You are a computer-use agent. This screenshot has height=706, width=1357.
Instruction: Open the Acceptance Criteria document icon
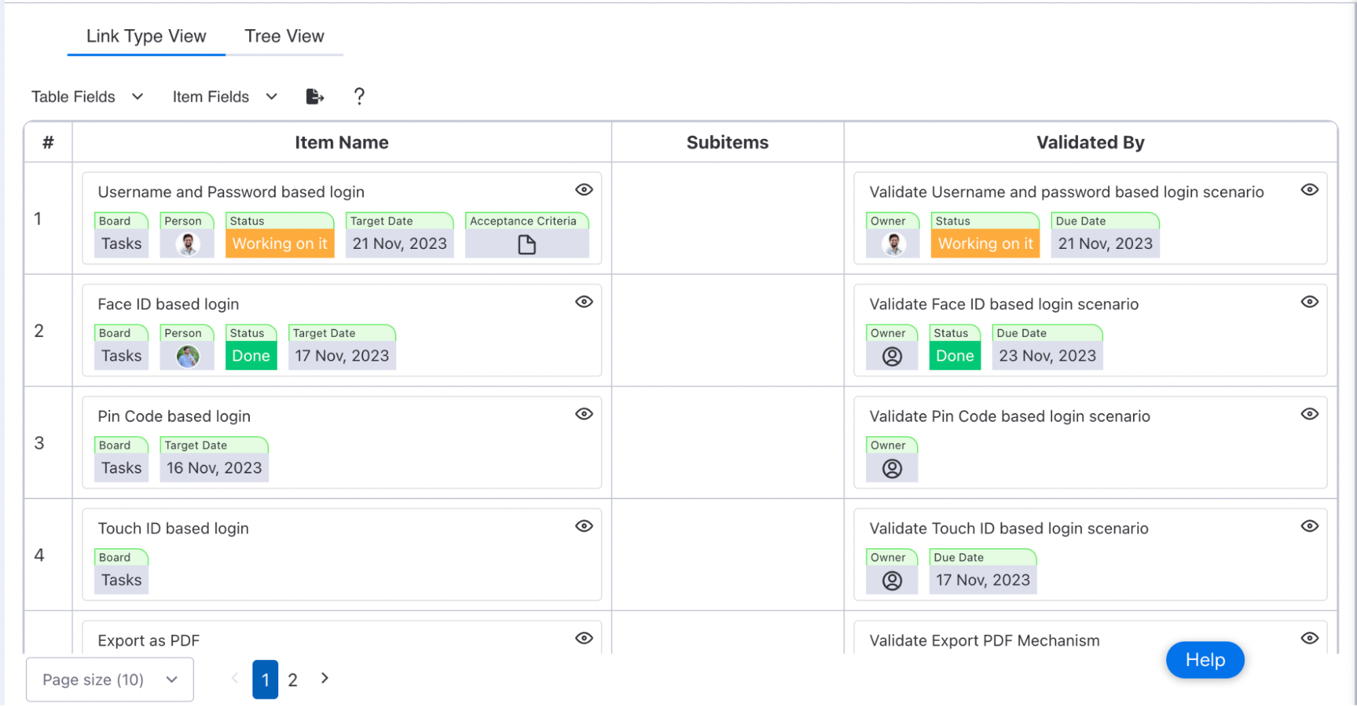click(x=527, y=244)
